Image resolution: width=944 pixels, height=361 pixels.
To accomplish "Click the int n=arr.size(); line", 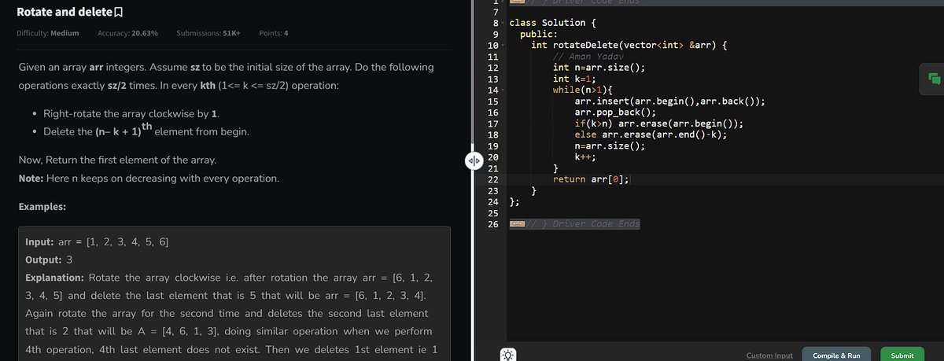I will (599, 68).
